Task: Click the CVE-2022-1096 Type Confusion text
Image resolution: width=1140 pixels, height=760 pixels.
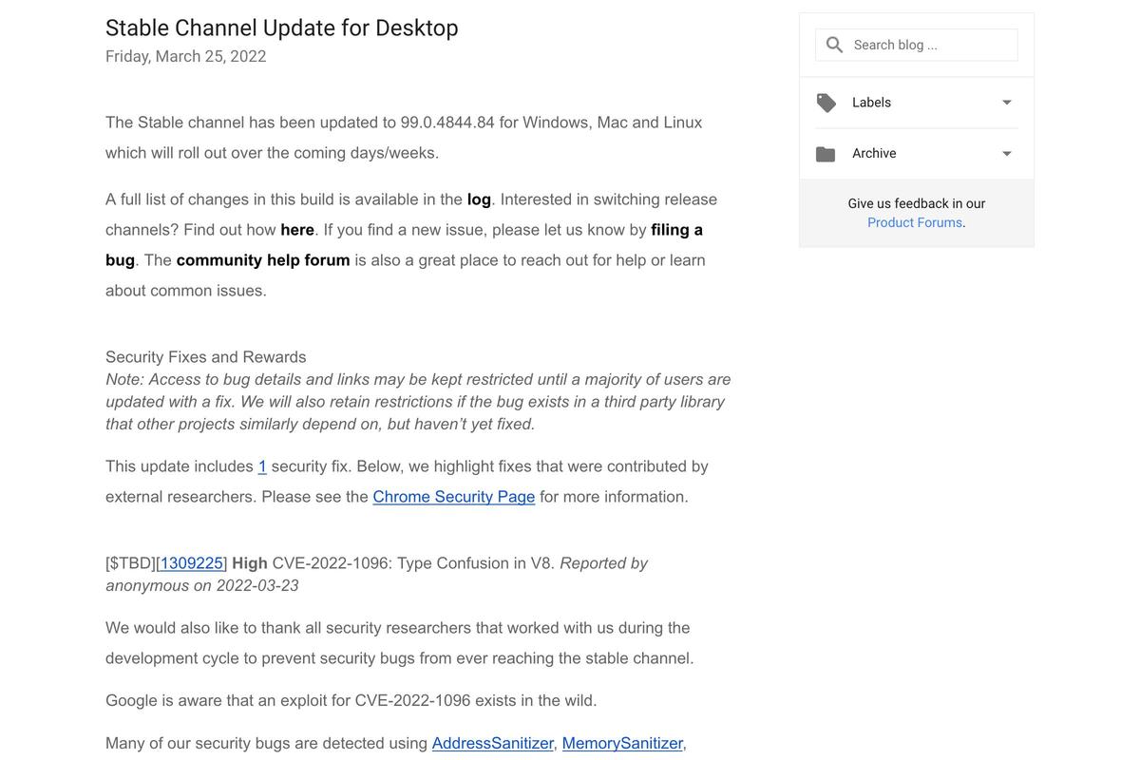Action: [x=413, y=563]
